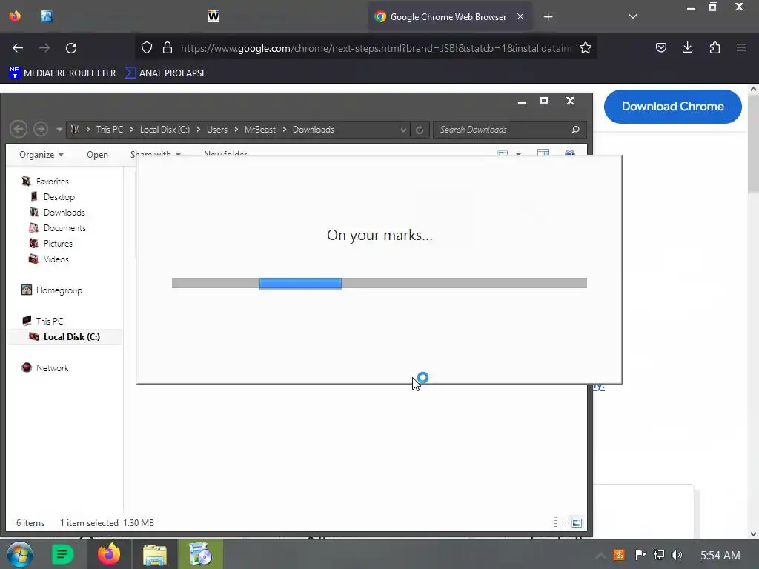The image size is (759, 569).
Task: Click the installer progress bar
Action: tap(379, 283)
